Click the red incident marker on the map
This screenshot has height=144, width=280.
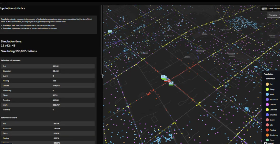(169, 81)
